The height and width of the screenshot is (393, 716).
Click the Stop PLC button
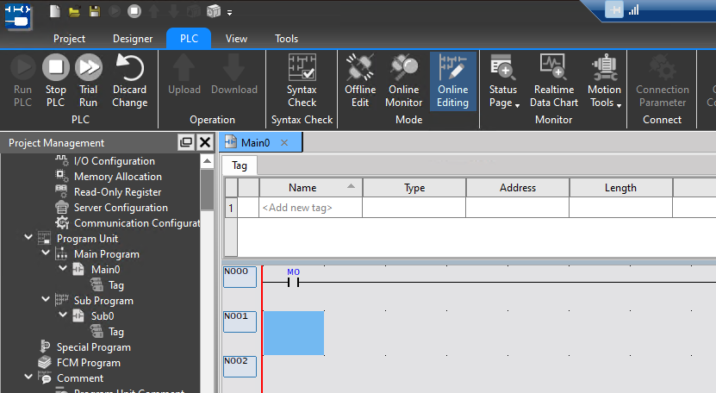click(x=55, y=80)
